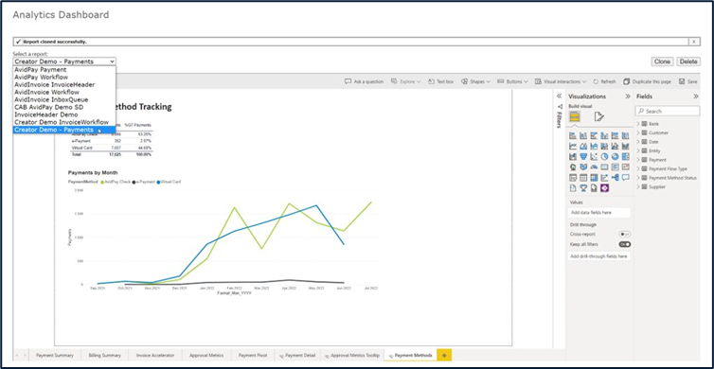Select the KPI visual icon
This screenshot has width=714, height=369.
[x=626, y=167]
